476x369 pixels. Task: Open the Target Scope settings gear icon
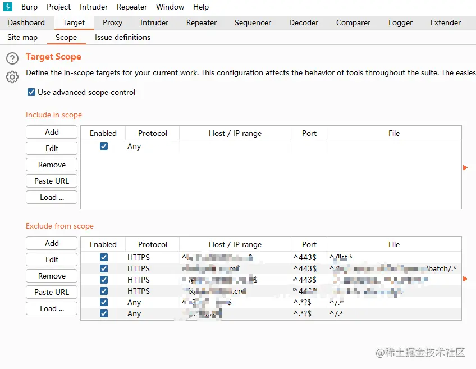click(12, 77)
